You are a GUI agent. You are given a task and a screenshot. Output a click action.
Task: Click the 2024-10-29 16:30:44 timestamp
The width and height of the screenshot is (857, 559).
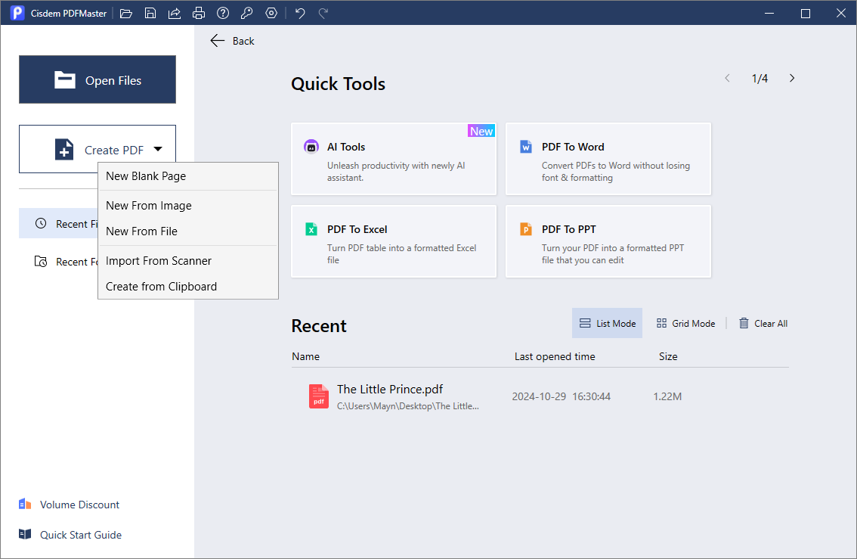coord(562,396)
